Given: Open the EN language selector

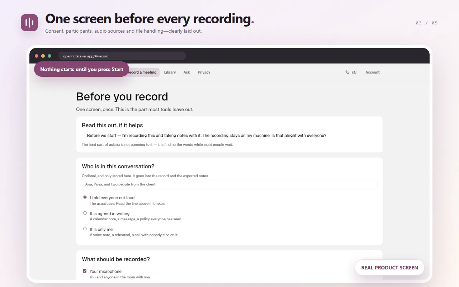Looking at the screenshot, I should pos(351,72).
